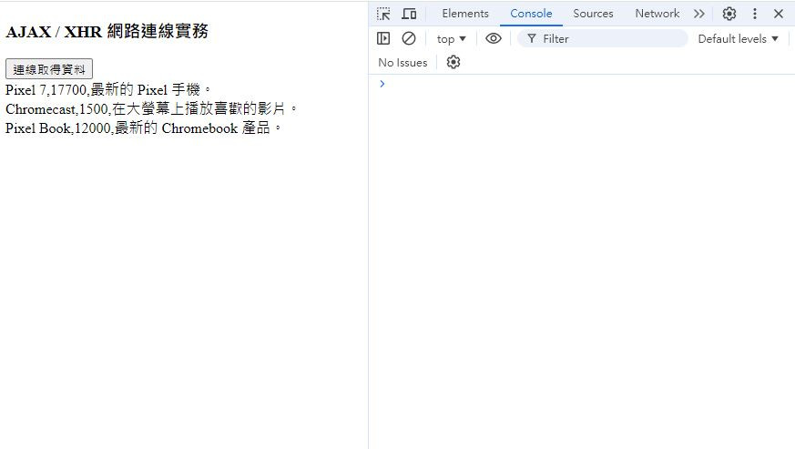Open the customize DevTools three-dot menu
The width and height of the screenshot is (795, 449).
click(754, 14)
